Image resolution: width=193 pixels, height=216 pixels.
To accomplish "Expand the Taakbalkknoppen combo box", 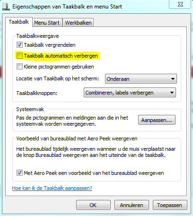I will pos(130,93).
